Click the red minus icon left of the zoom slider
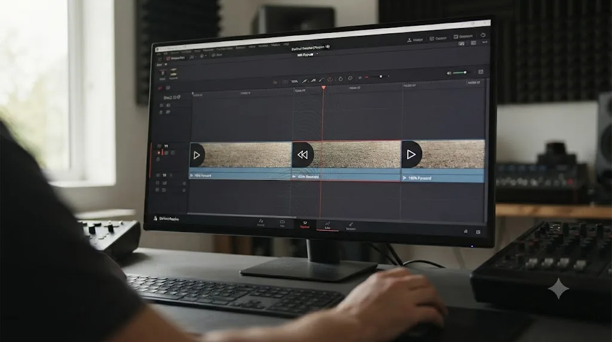Screen dimensions: 612x342 click(x=366, y=77)
